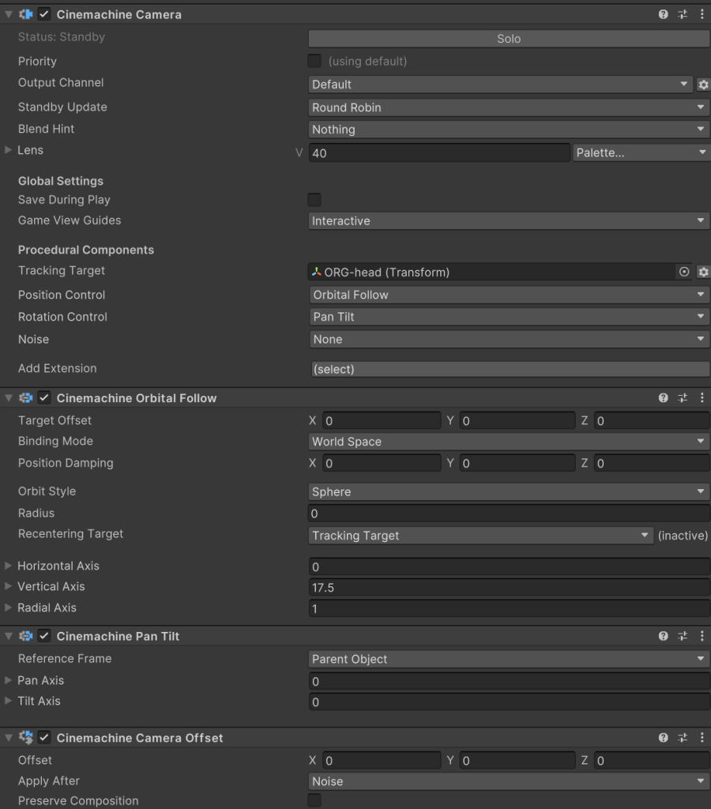The image size is (711, 809).
Task: Open presets for Cinemachine Orbital Follow
Action: pyautogui.click(x=683, y=398)
